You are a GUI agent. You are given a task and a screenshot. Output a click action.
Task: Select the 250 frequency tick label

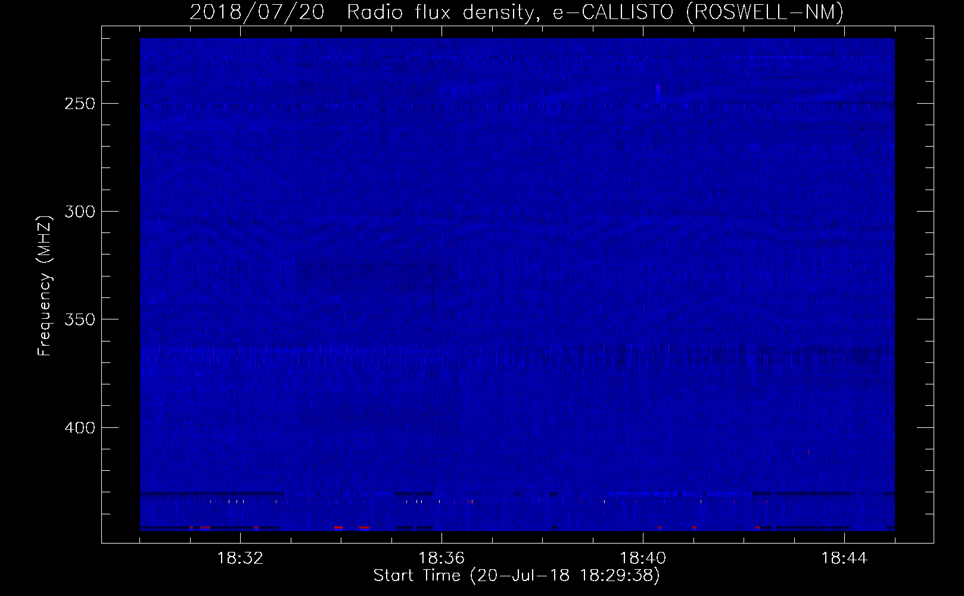80,104
